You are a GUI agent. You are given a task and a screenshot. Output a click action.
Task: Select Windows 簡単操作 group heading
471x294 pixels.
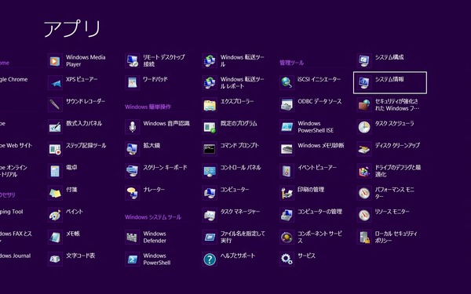point(148,107)
